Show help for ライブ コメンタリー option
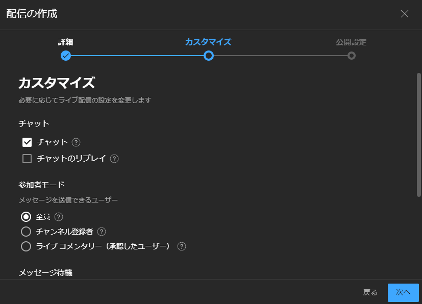This screenshot has width=422, height=304. coord(181,246)
